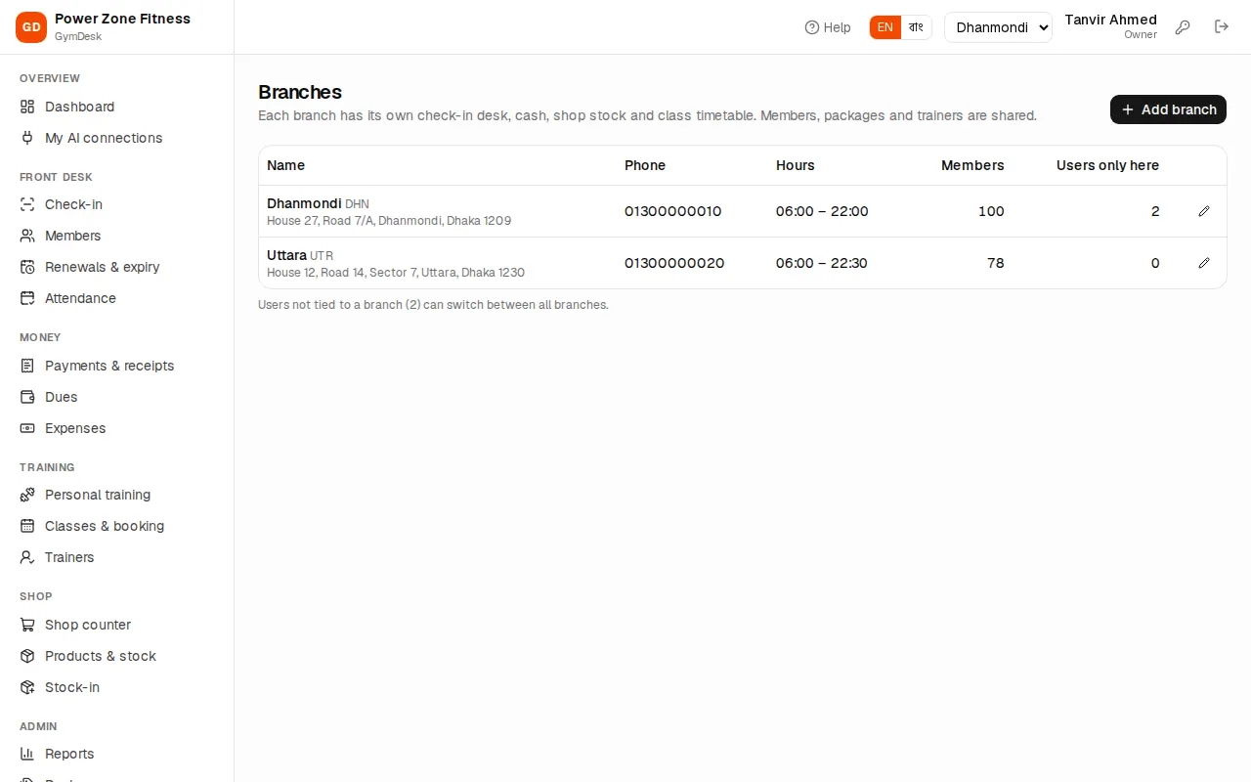Click the Personal training dumbbell icon

coord(27,495)
